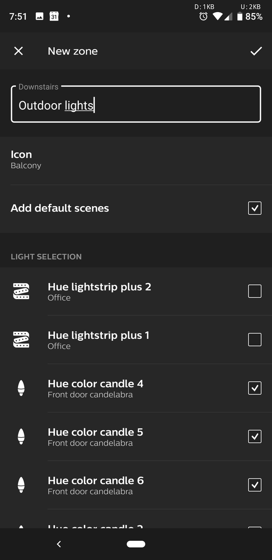Tap the candle icon for Hue color candle 5
272x560 pixels.
point(21,436)
